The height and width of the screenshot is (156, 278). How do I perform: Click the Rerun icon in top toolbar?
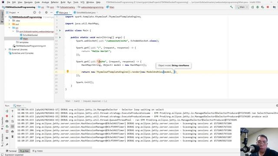(252, 7)
